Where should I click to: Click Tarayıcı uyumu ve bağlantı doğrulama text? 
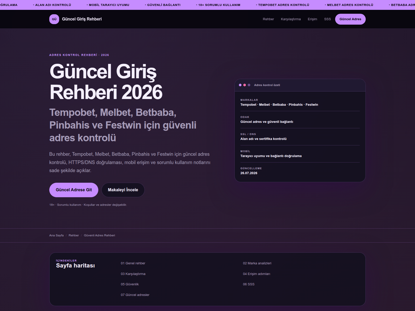pos(271,156)
